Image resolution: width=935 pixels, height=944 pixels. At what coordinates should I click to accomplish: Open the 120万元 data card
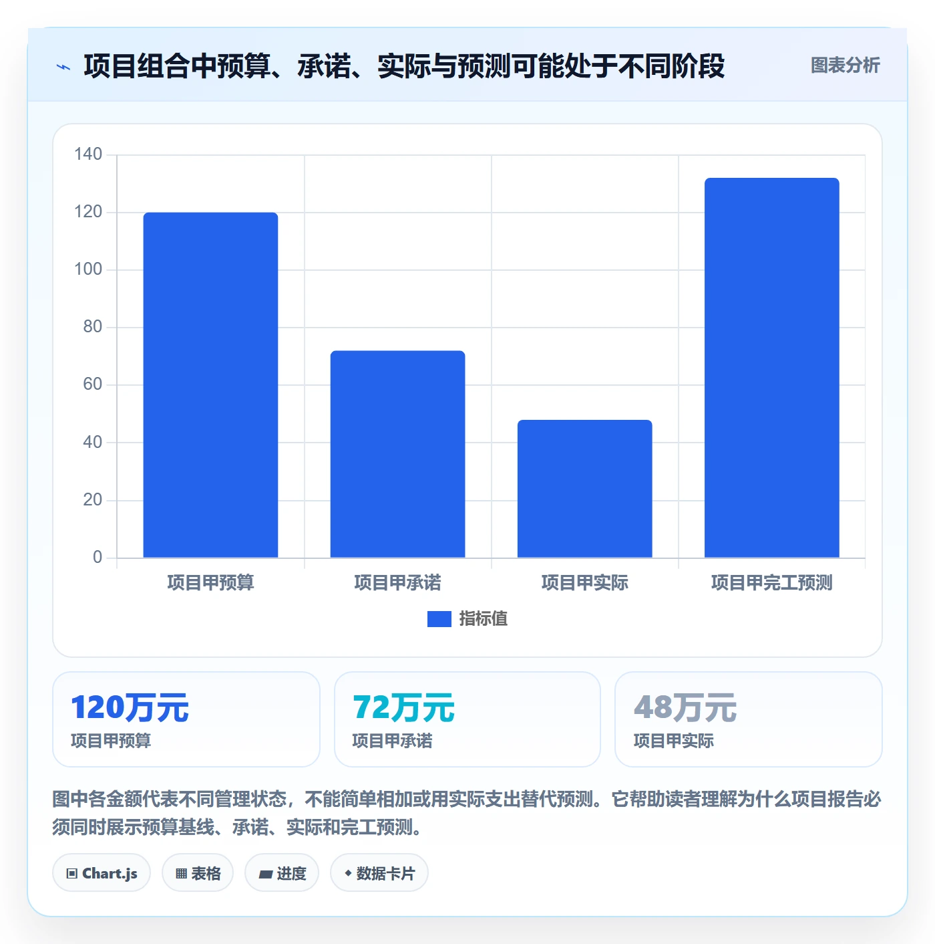point(186,719)
